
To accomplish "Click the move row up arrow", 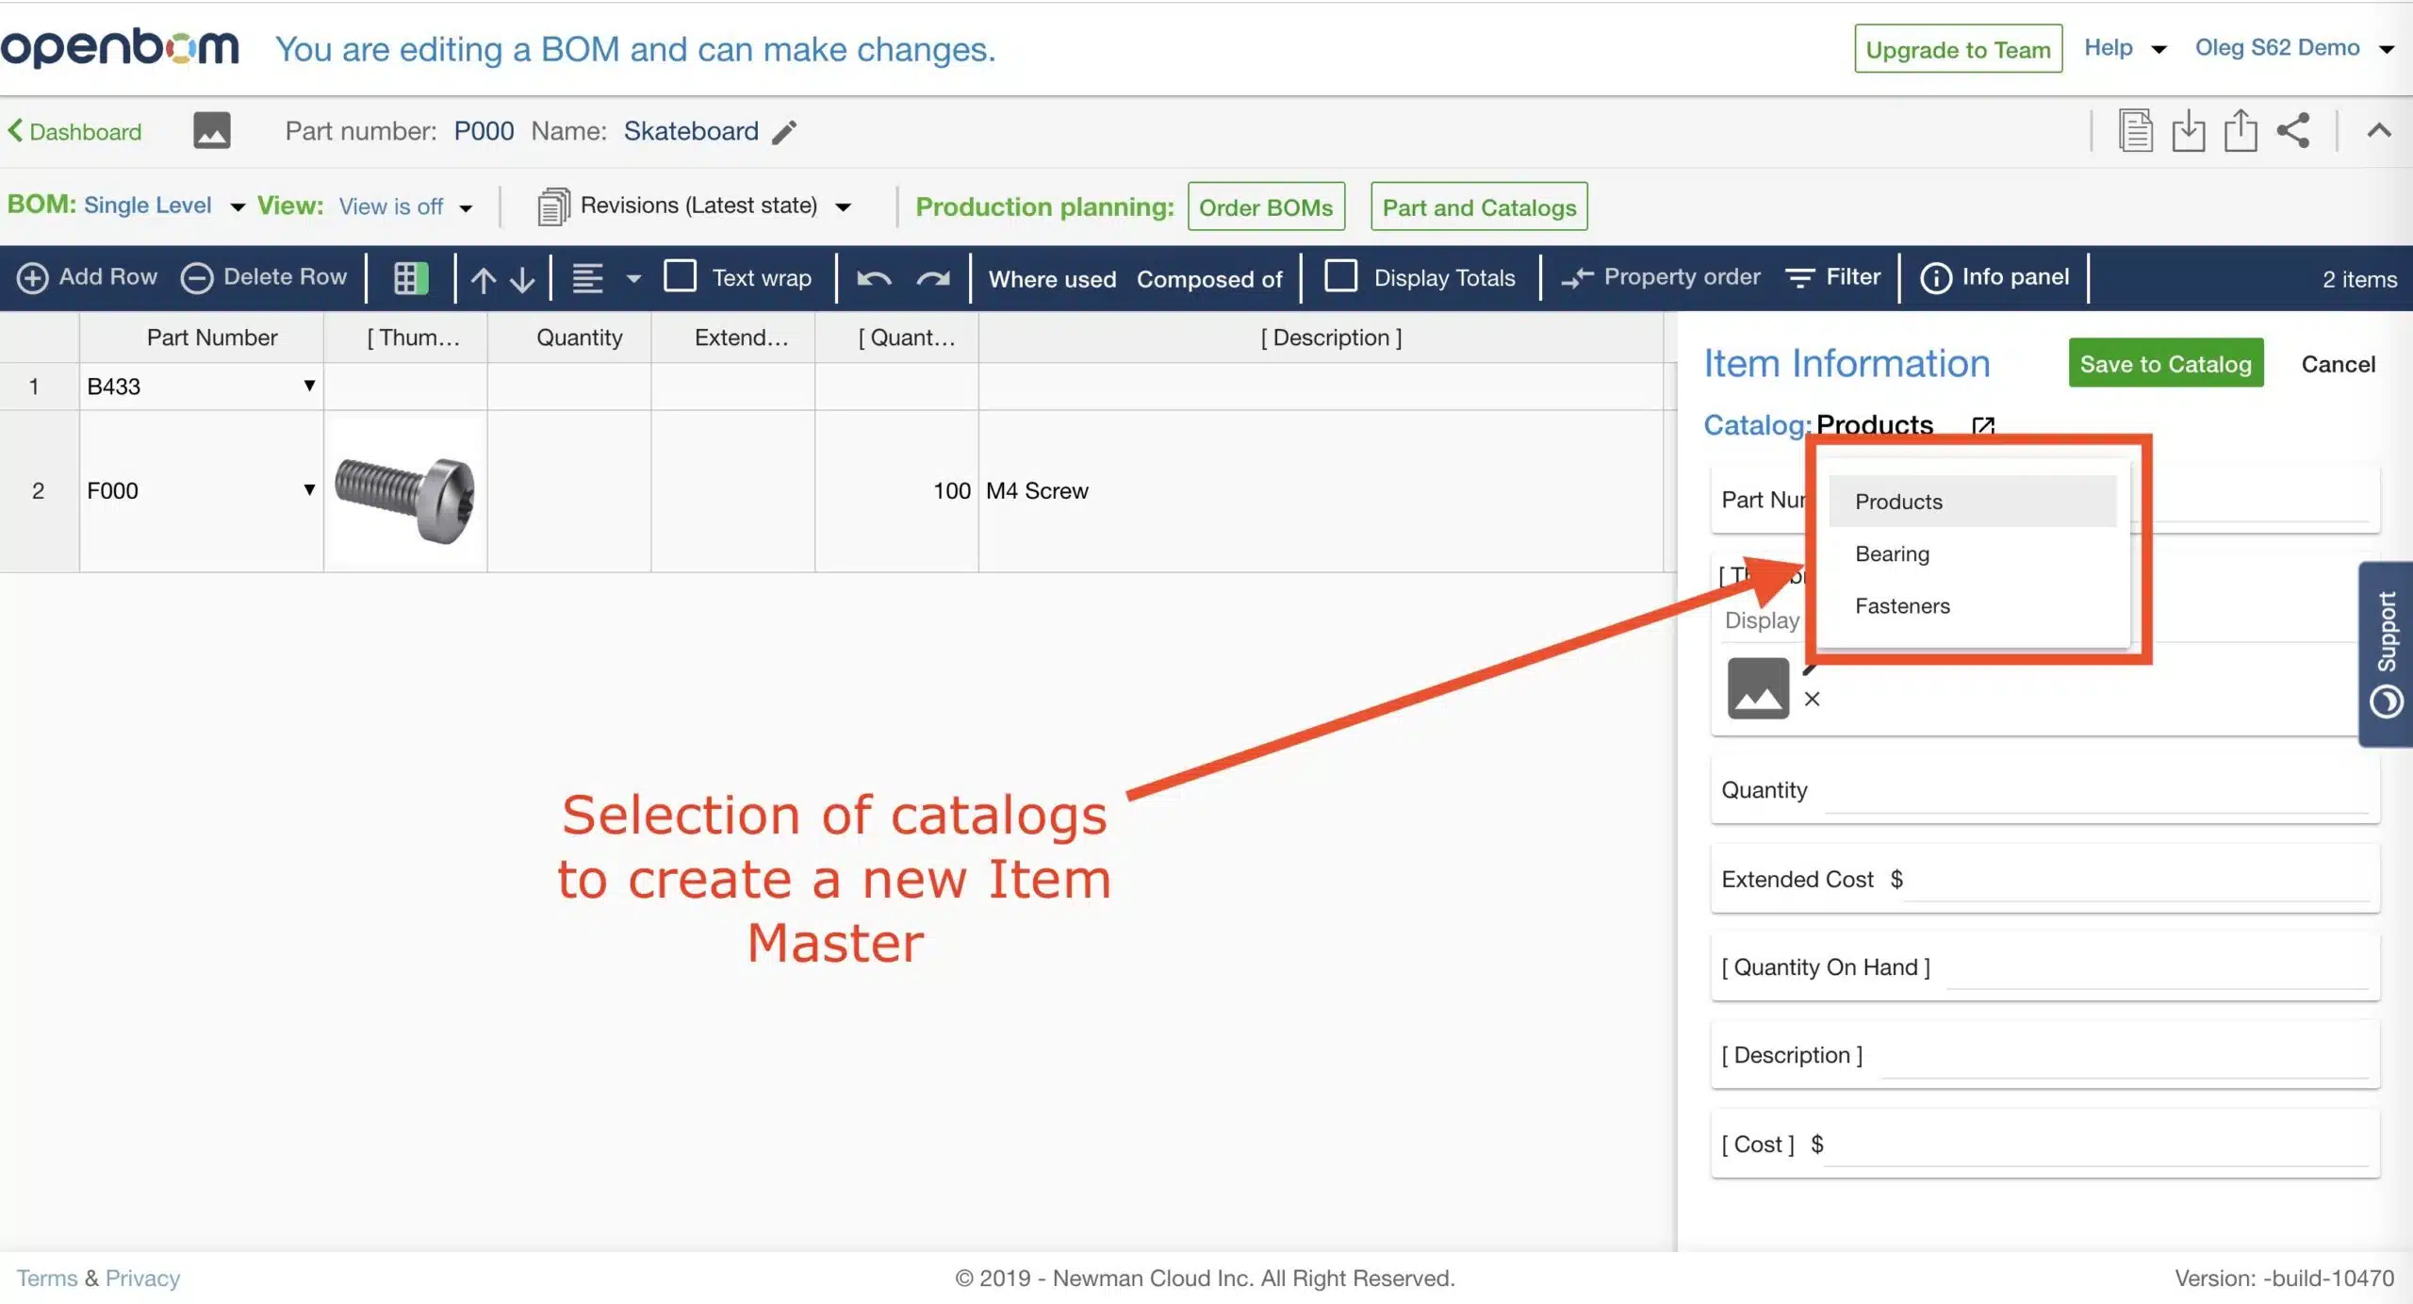I will (484, 279).
